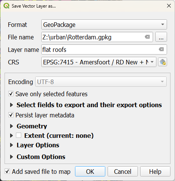Open the CRS dropdown showing EPSG:7415
The width and height of the screenshot is (175, 181).
99,62
